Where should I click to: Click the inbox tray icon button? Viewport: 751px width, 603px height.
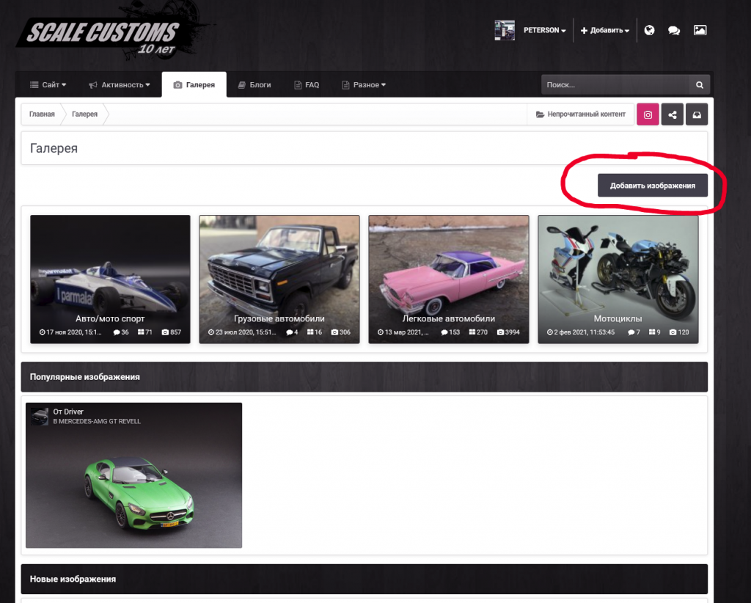tap(697, 114)
